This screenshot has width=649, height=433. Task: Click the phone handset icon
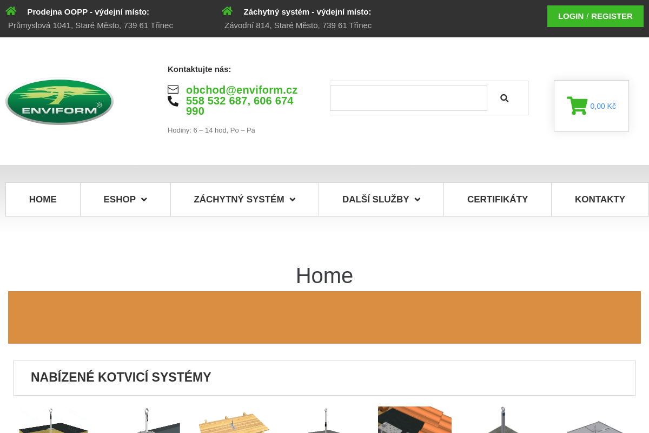(173, 101)
